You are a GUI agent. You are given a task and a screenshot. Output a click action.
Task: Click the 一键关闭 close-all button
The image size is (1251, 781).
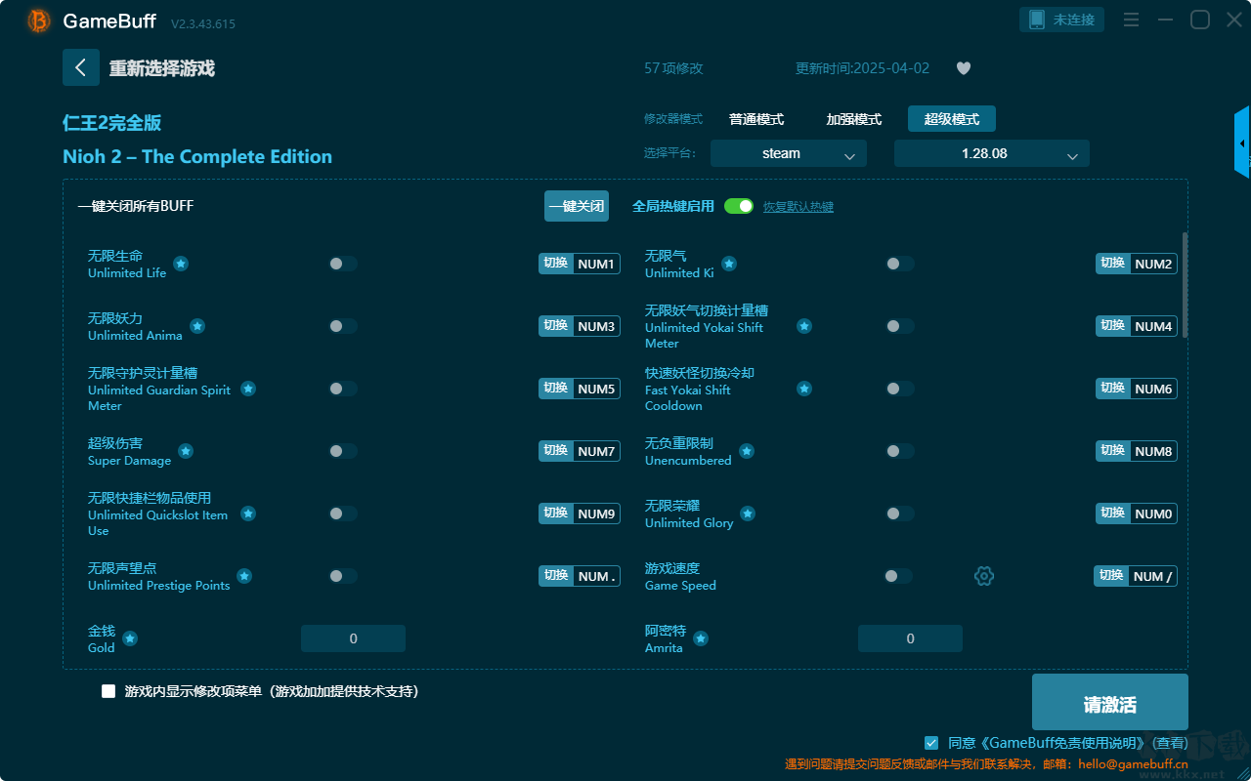point(577,206)
